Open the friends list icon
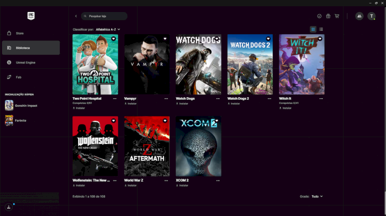Screen dimensions: 386x216 coord(359,16)
